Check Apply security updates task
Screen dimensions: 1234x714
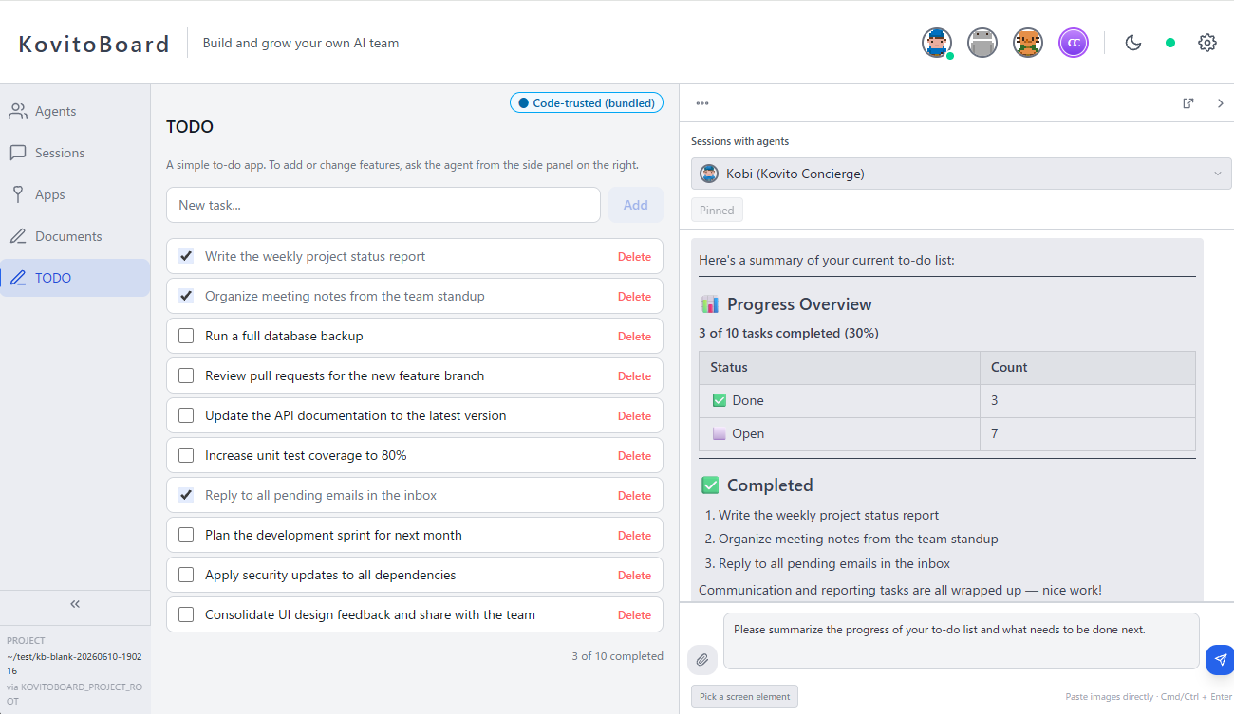(186, 575)
